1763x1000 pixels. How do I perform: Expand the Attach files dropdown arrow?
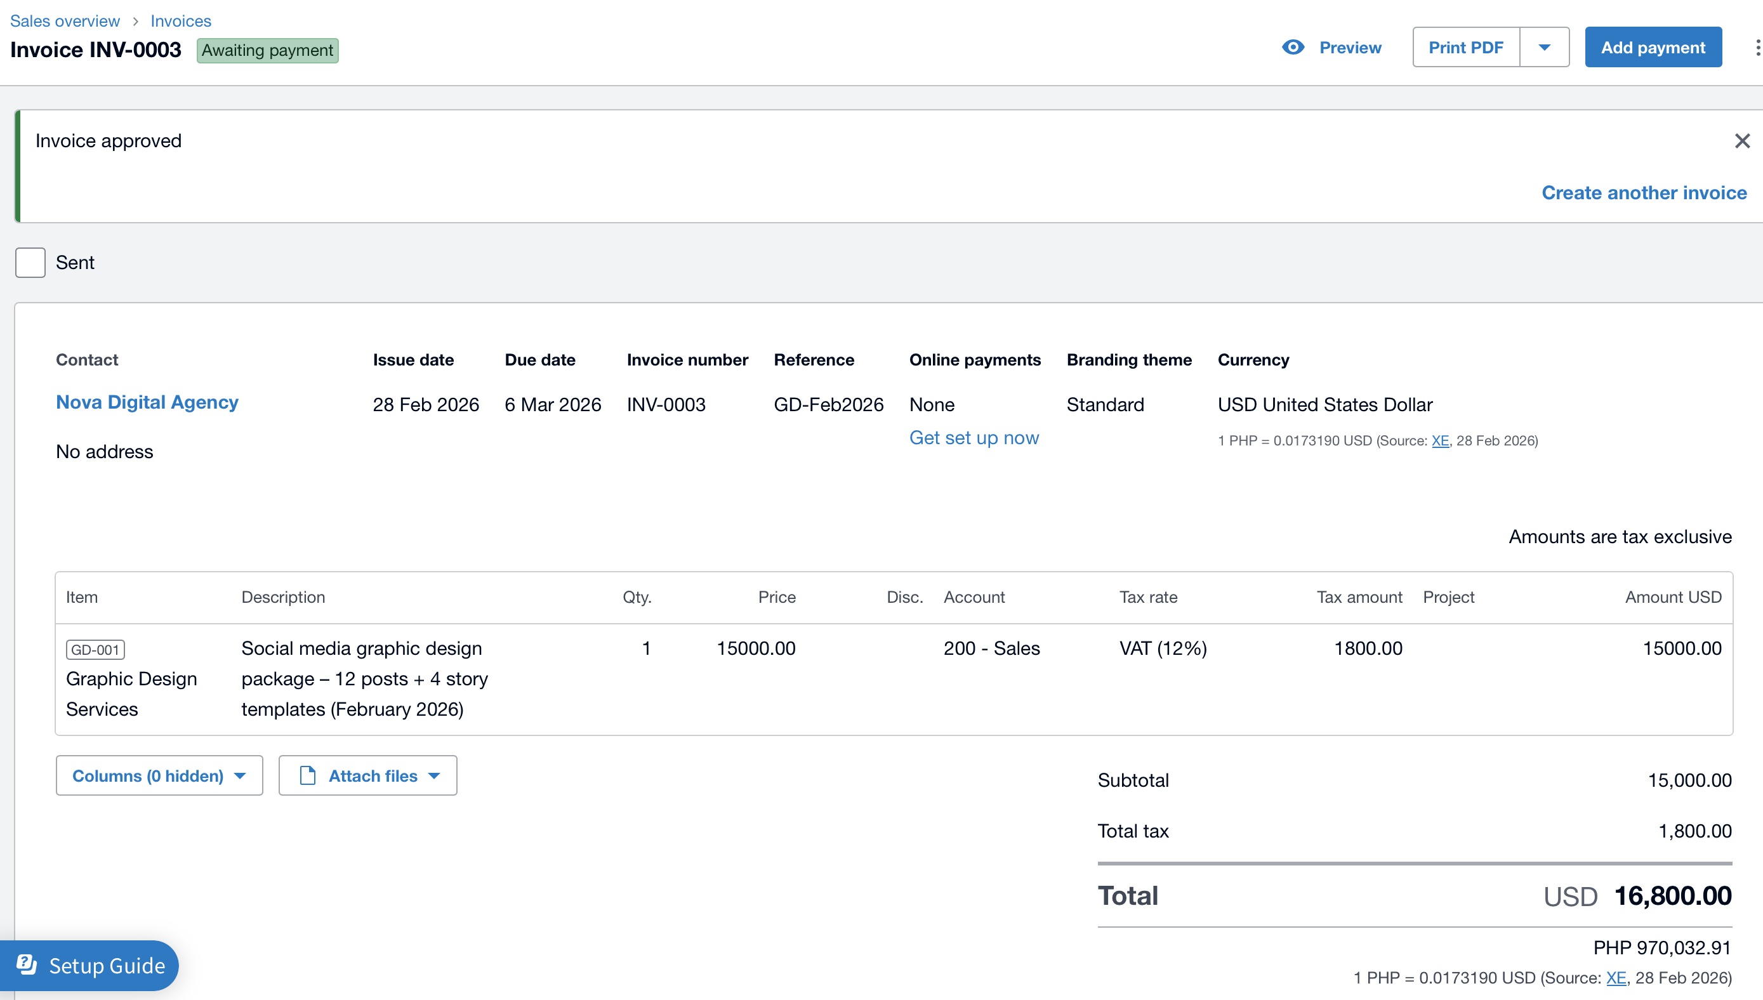click(434, 775)
